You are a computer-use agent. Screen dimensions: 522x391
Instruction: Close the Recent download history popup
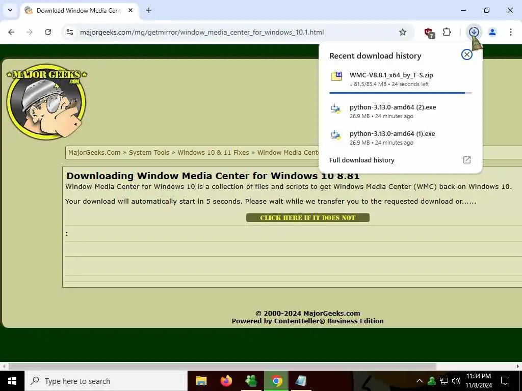(x=467, y=54)
